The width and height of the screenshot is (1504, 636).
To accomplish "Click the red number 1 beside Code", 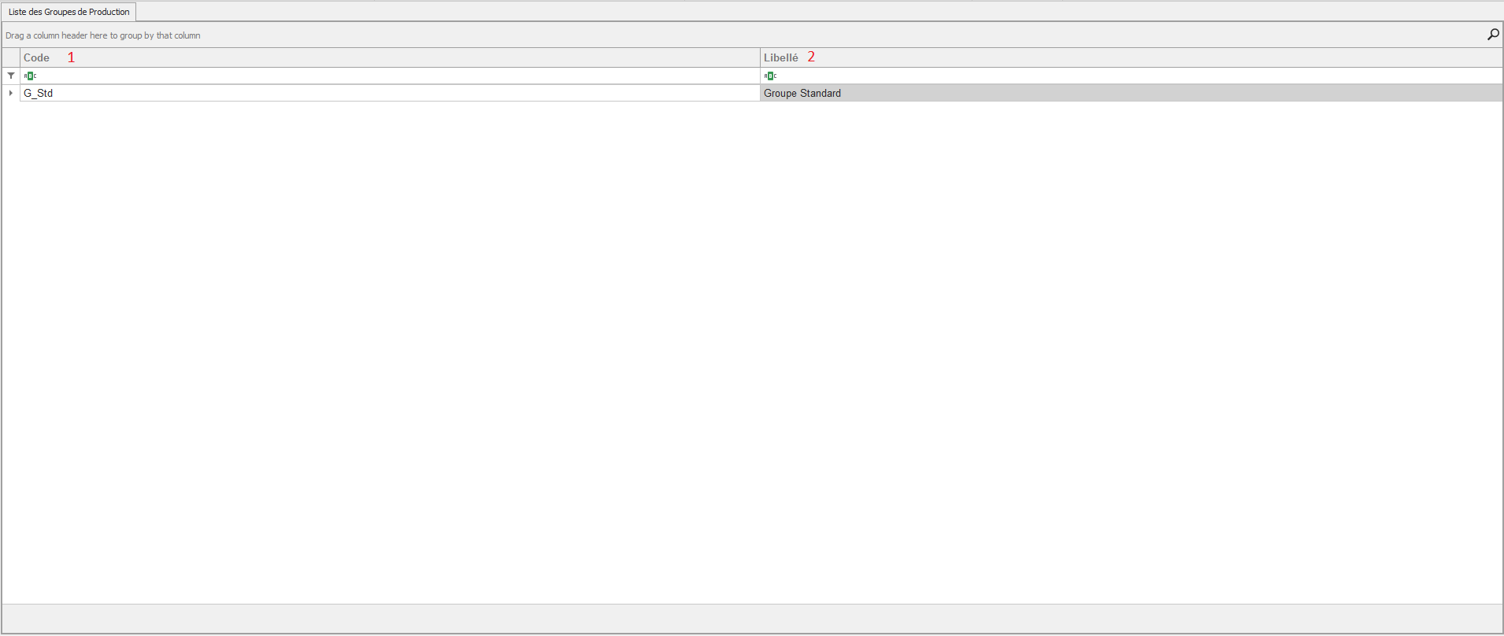I will coord(71,57).
